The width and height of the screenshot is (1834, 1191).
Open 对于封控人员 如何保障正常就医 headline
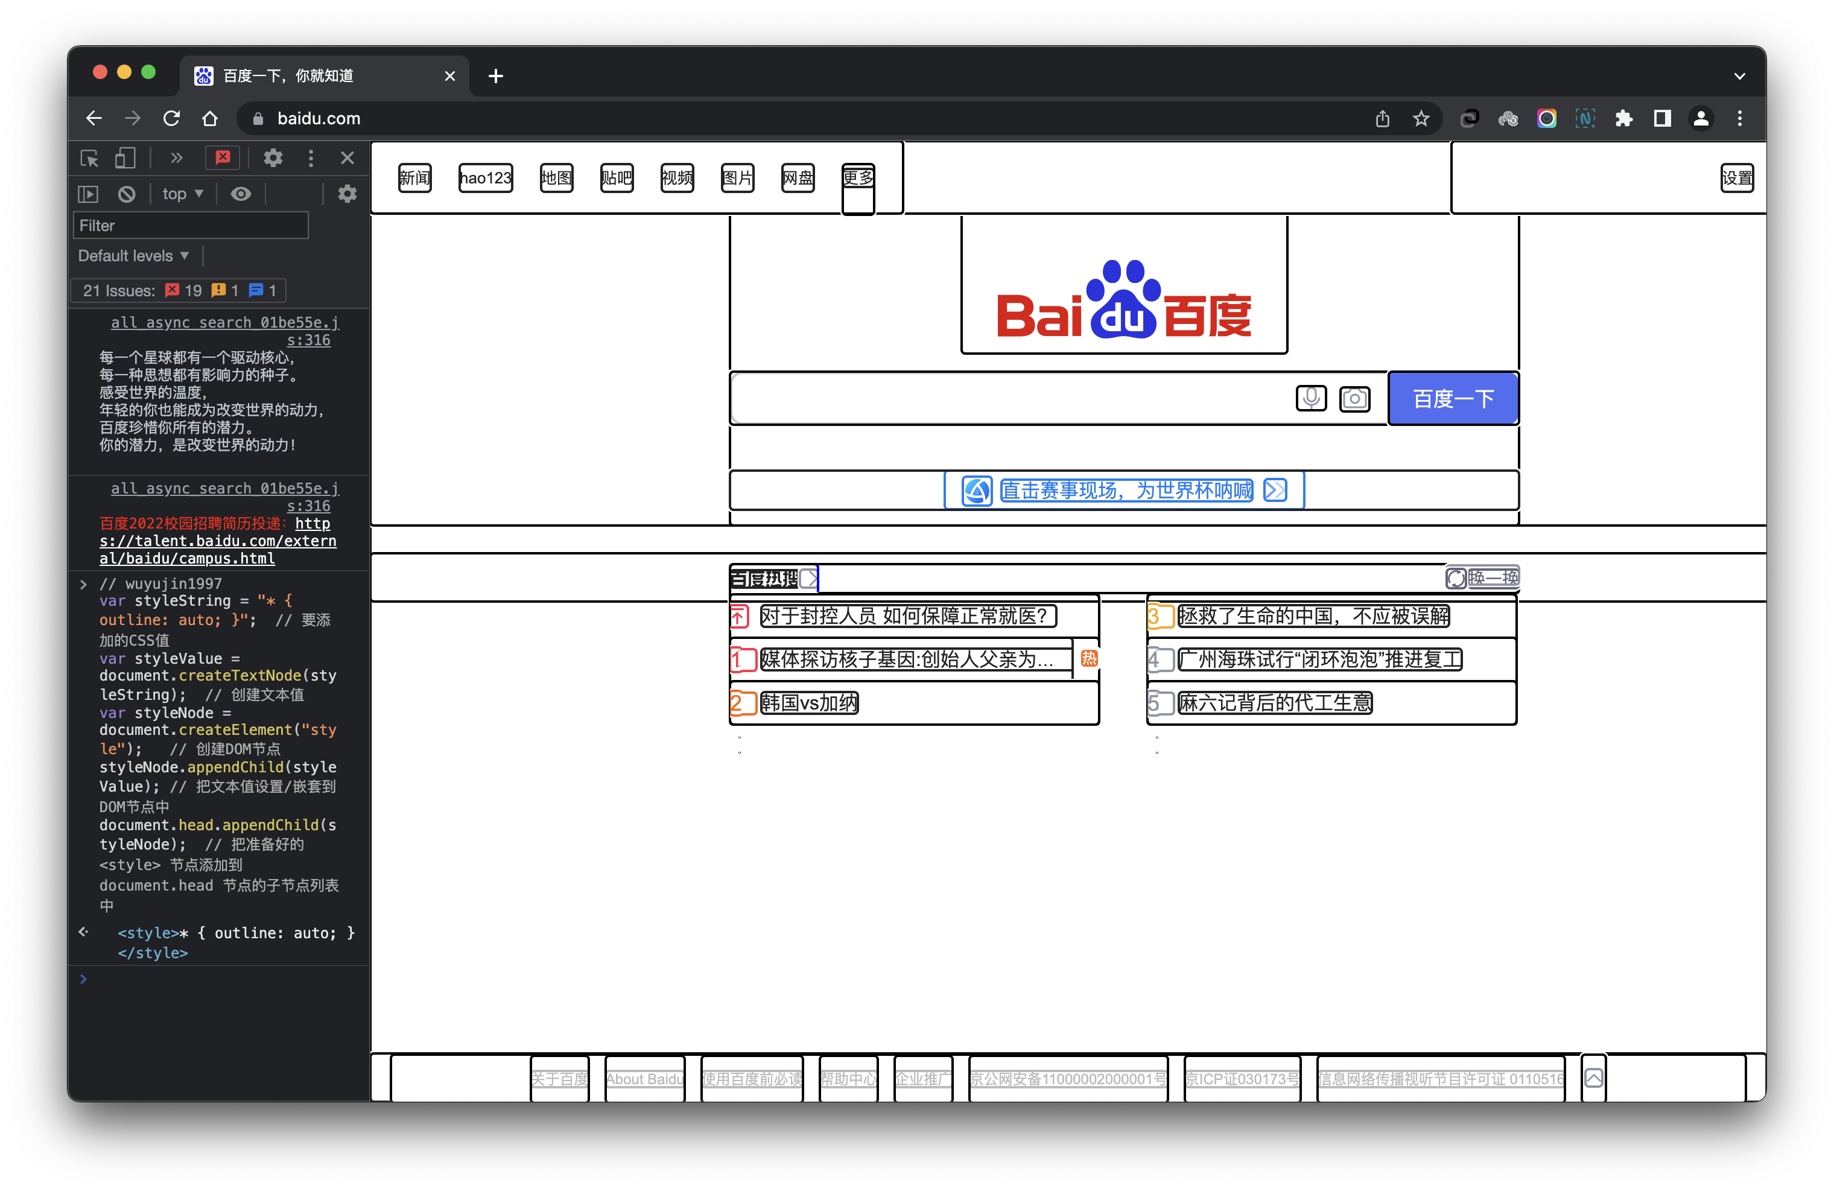click(x=908, y=616)
